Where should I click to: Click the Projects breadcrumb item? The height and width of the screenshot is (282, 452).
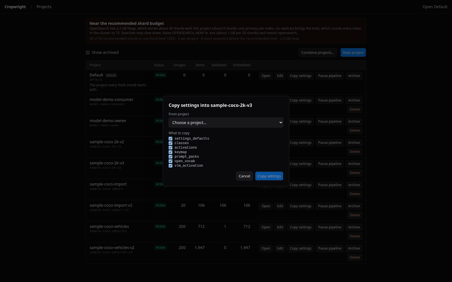point(44,7)
